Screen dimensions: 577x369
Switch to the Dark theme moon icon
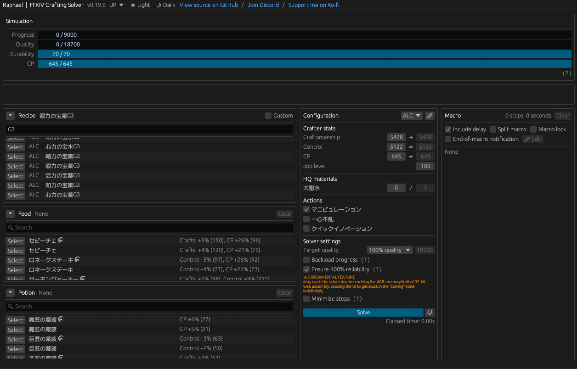[x=158, y=5]
